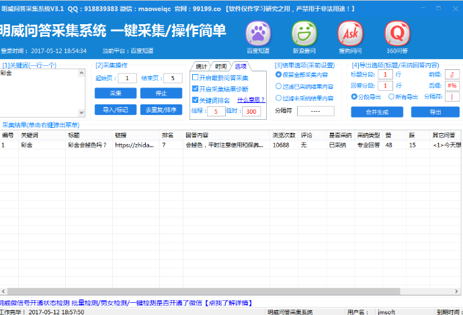The height and width of the screenshot is (315, 463).
Task: Click the results table scroll-left arrow
Action: pyautogui.click(x=3, y=291)
